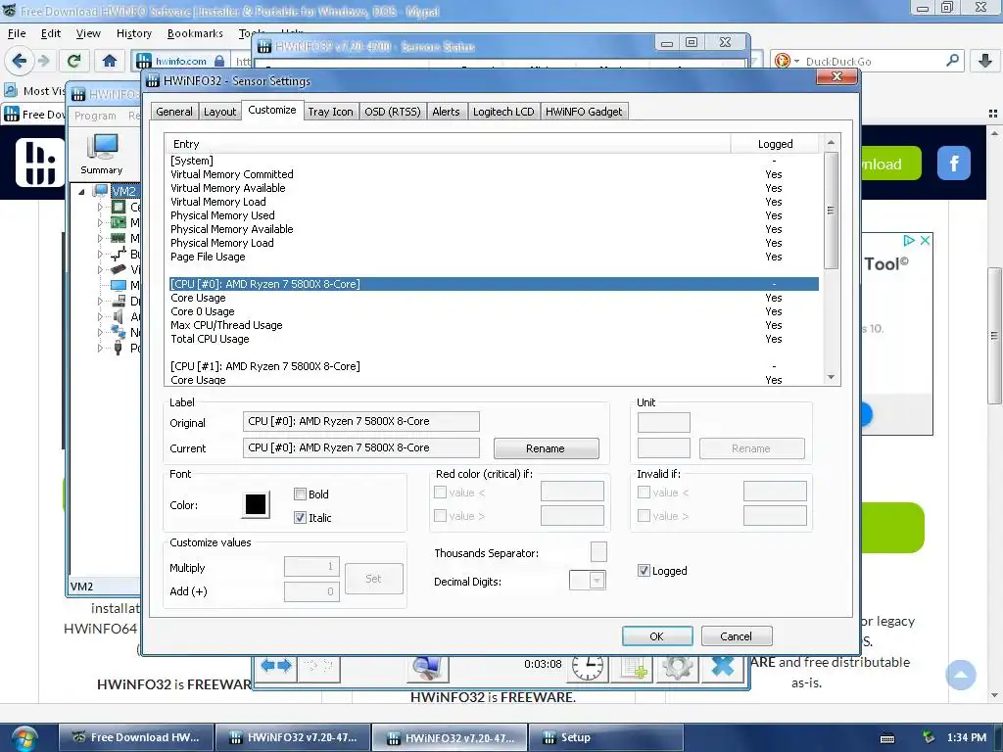Screen dimensions: 1003x752
Task: Toggle Red color 'value >' checkbox
Action: [x=440, y=515]
